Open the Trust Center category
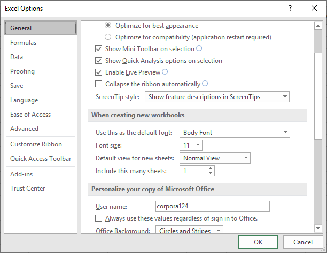This screenshot has width=327, height=253. coord(41,188)
